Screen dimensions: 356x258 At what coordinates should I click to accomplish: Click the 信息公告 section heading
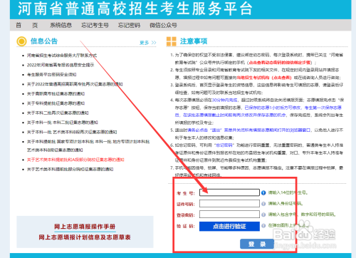[44, 41]
